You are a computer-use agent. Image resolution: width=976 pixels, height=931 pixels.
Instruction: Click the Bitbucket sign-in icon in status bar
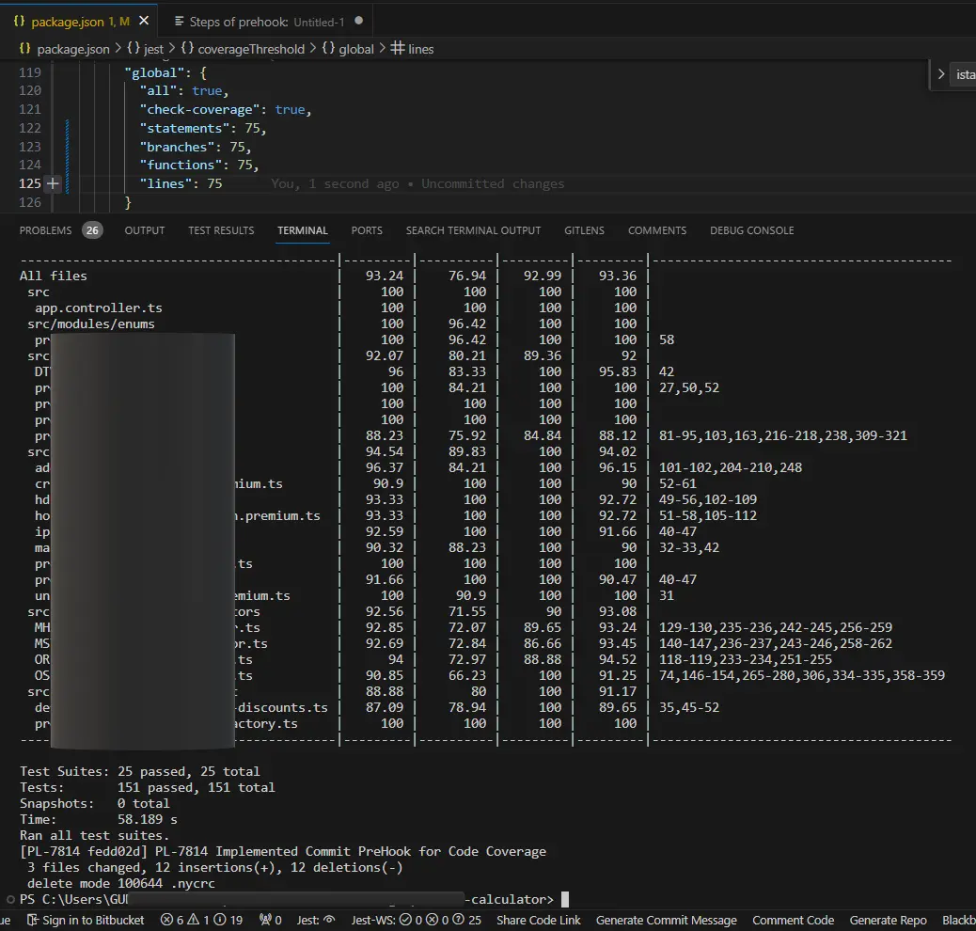(x=33, y=921)
